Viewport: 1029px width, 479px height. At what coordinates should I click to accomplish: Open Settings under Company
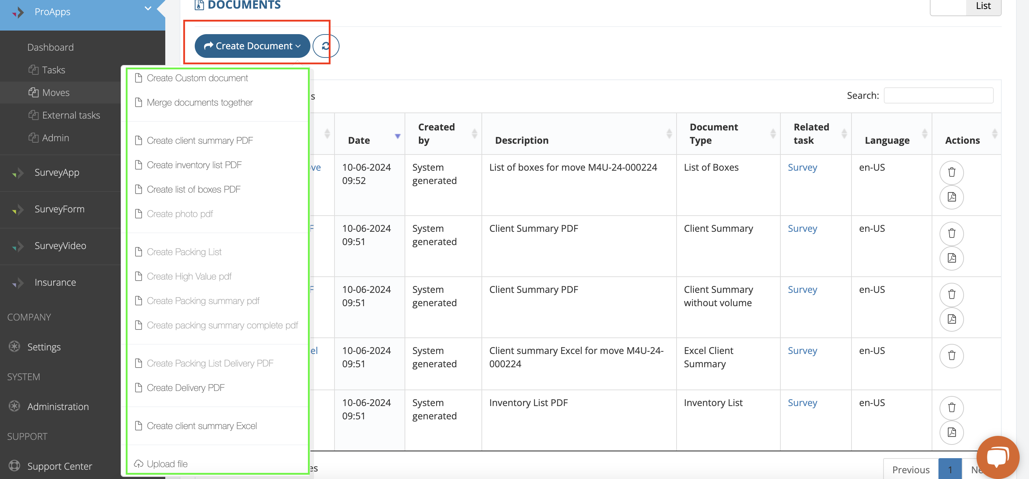click(44, 347)
